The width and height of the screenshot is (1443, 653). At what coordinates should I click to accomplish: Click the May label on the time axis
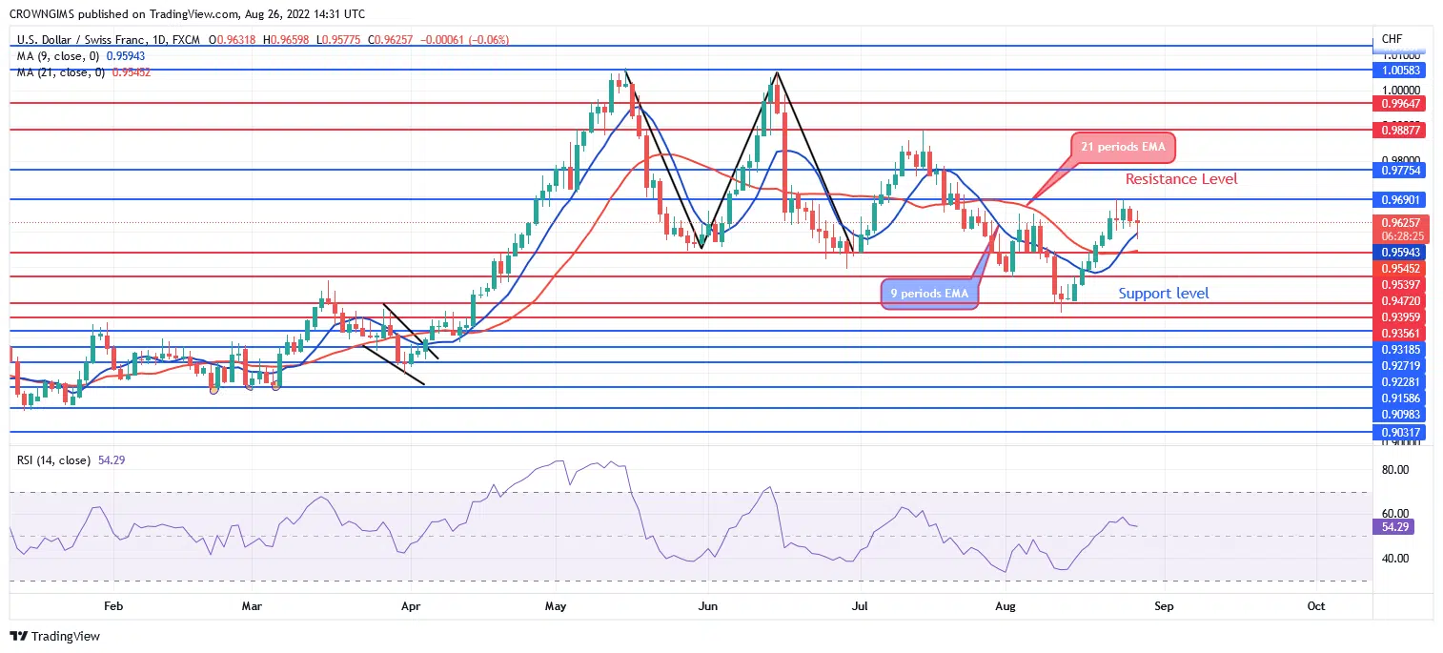coord(556,605)
